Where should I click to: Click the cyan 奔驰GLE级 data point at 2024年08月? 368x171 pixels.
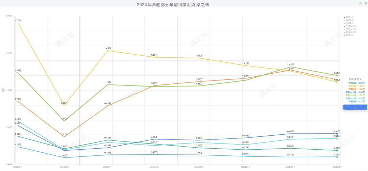(x=337, y=138)
